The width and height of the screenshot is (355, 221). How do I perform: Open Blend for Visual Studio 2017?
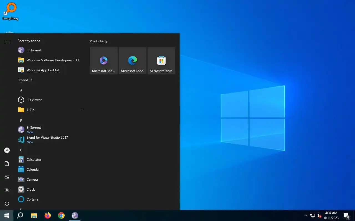(x=50, y=140)
